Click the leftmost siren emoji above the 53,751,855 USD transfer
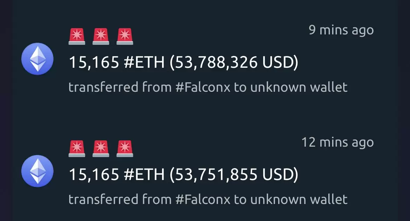410x221 pixels. click(77, 149)
